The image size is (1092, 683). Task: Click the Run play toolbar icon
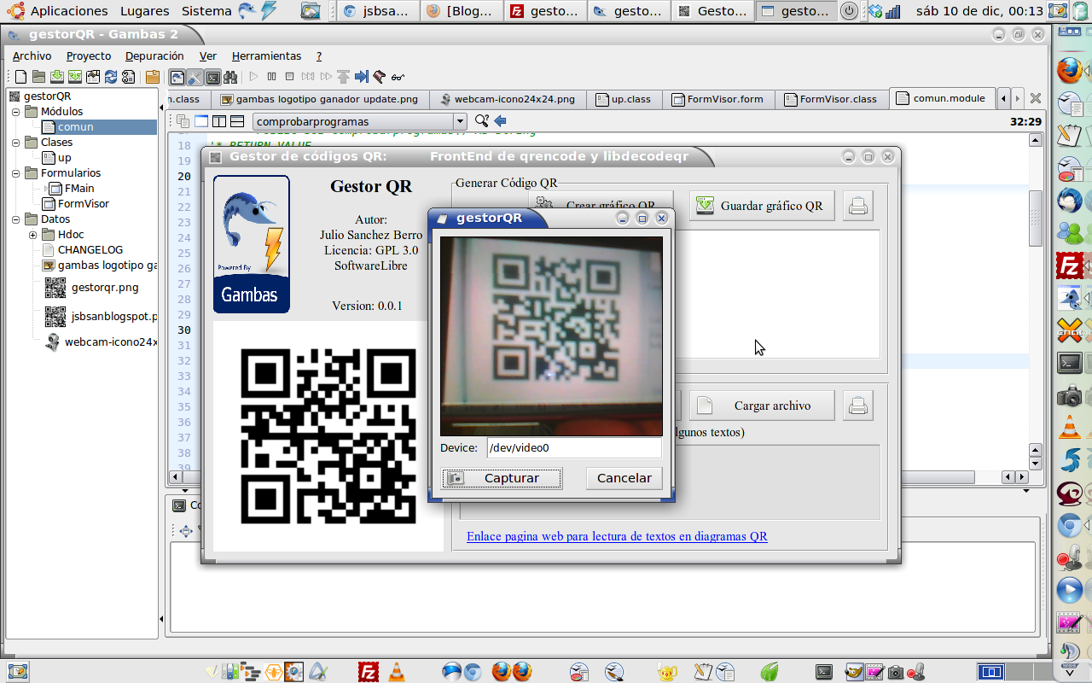(x=253, y=77)
